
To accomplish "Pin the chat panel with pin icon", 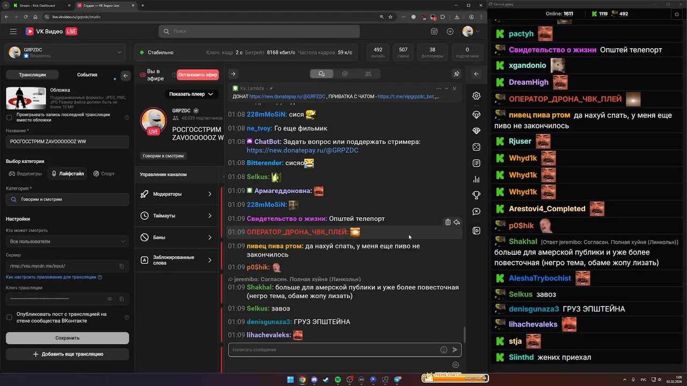I will pyautogui.click(x=456, y=74).
